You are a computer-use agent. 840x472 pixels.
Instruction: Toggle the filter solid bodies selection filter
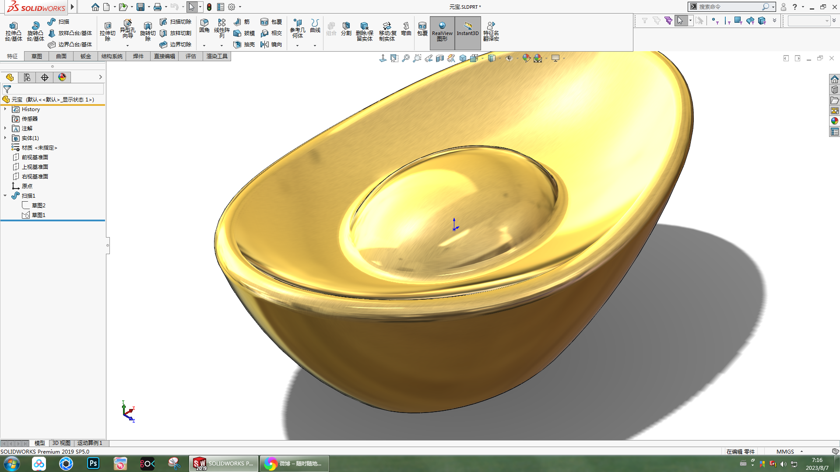tap(762, 21)
